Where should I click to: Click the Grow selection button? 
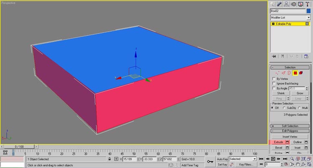pyautogui.click(x=300, y=93)
